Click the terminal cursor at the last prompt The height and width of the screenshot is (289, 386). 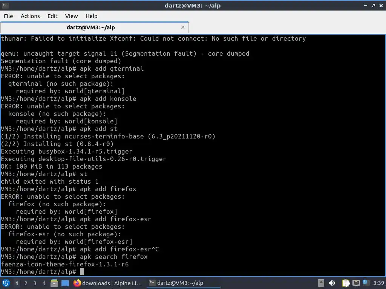pos(82,272)
